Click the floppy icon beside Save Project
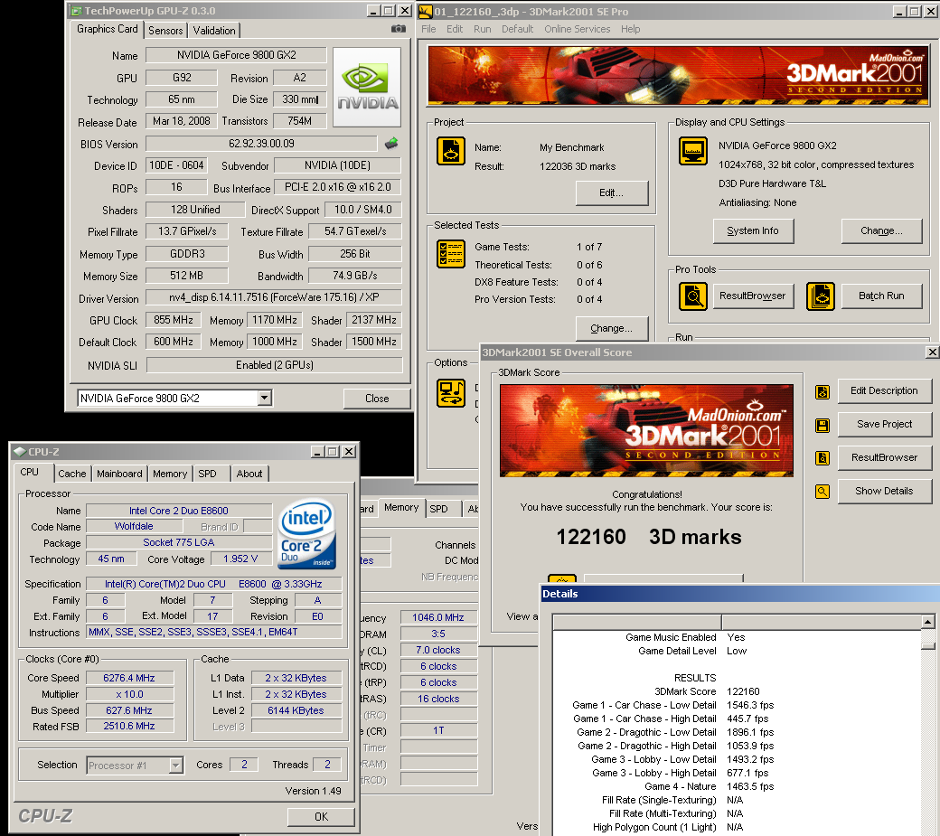The width and height of the screenshot is (940, 836). [x=822, y=426]
